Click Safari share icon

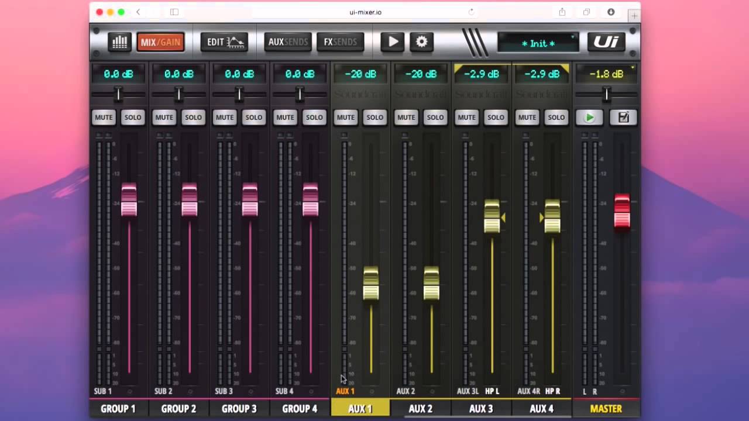[562, 12]
